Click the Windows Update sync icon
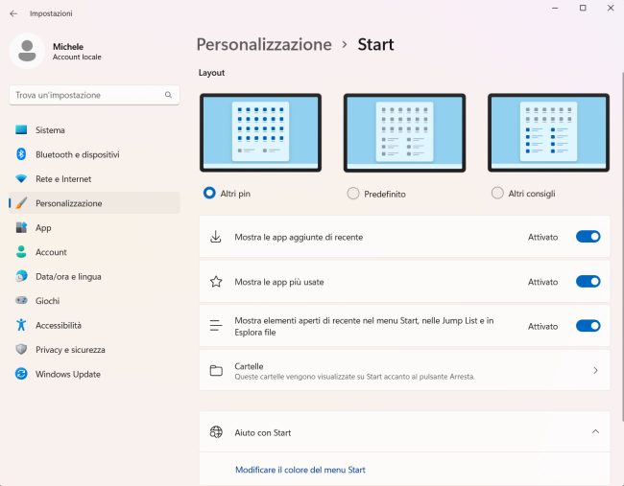Screen dimensions: 624x486 (21, 374)
